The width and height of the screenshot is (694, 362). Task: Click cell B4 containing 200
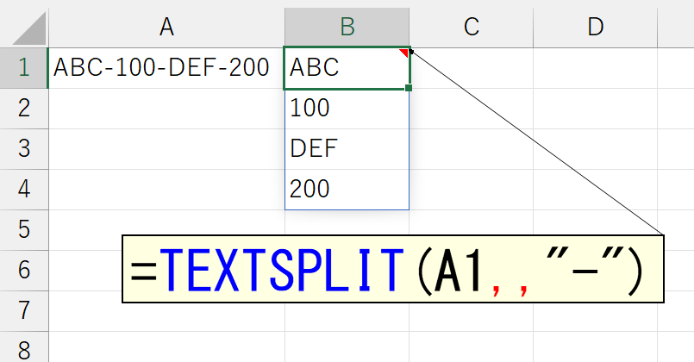tap(347, 190)
